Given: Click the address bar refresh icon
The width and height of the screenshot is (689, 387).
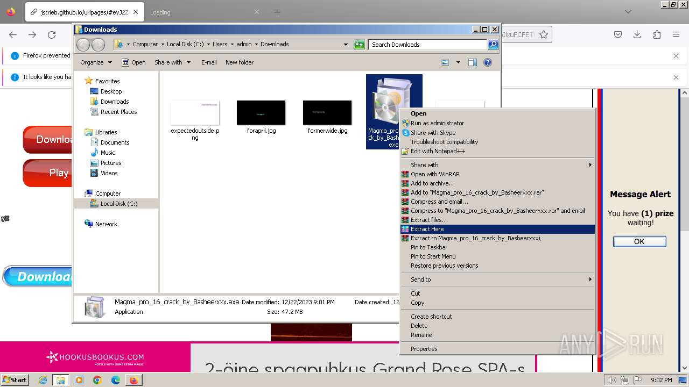Looking at the screenshot, I should click(x=359, y=45).
